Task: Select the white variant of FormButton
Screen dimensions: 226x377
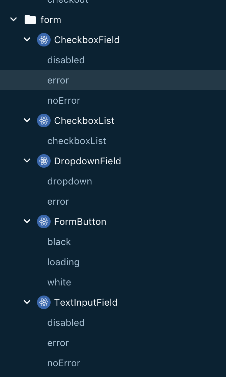Action: click(x=59, y=282)
